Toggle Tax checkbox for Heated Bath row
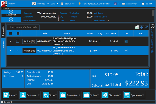 [126, 51]
